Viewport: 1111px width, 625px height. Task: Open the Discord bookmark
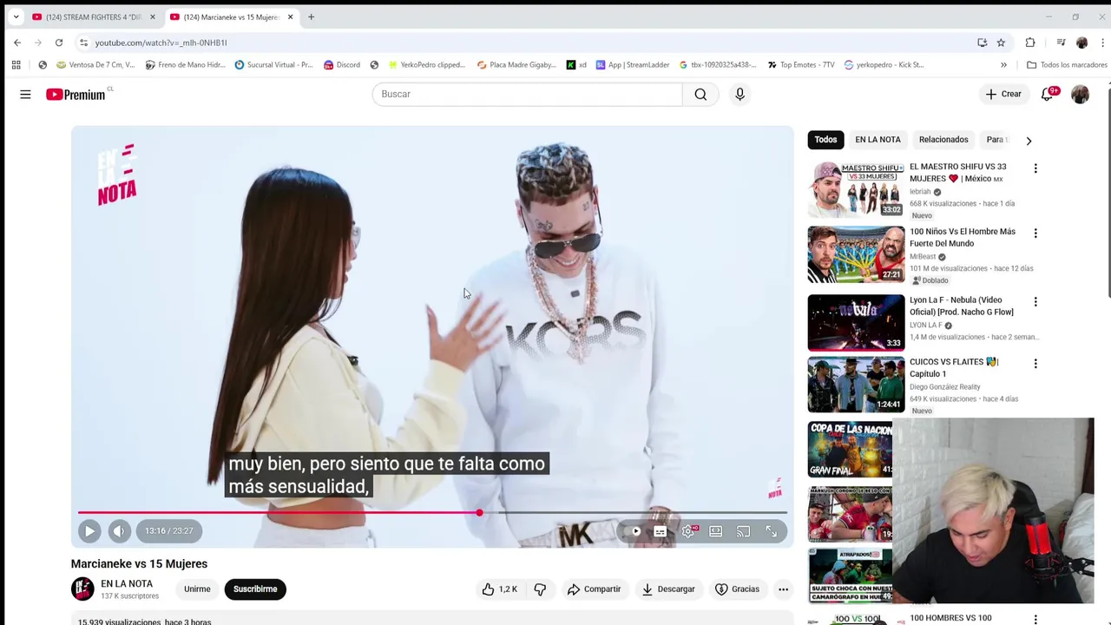click(x=341, y=64)
